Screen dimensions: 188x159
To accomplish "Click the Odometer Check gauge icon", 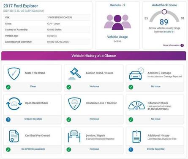I will pos(136,106).
